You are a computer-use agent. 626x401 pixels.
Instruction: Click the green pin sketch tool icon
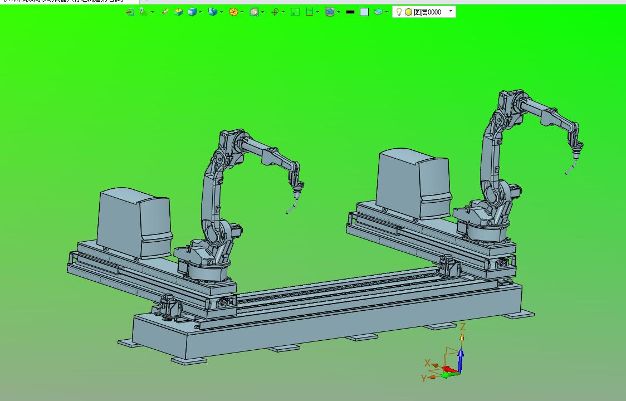[x=143, y=12]
